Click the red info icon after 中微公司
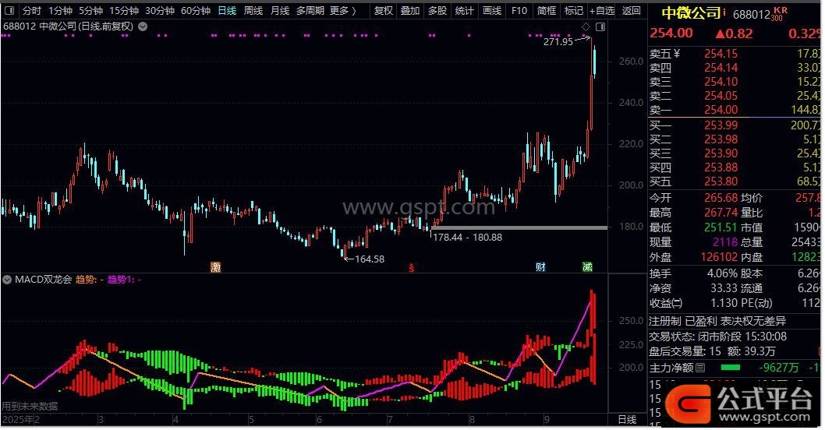 [724, 12]
